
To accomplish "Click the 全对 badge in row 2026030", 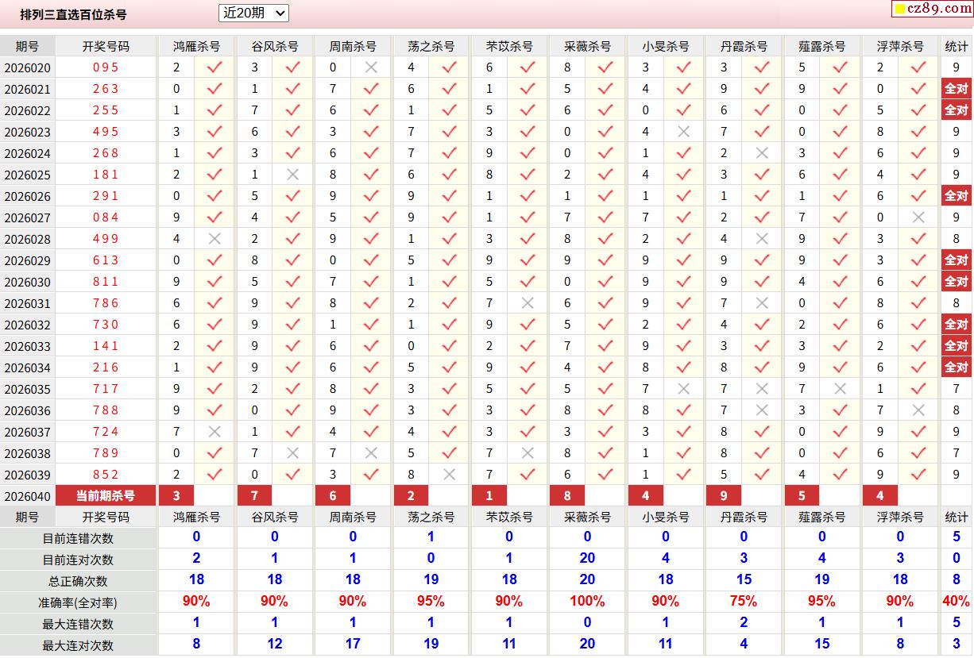I will point(957,282).
